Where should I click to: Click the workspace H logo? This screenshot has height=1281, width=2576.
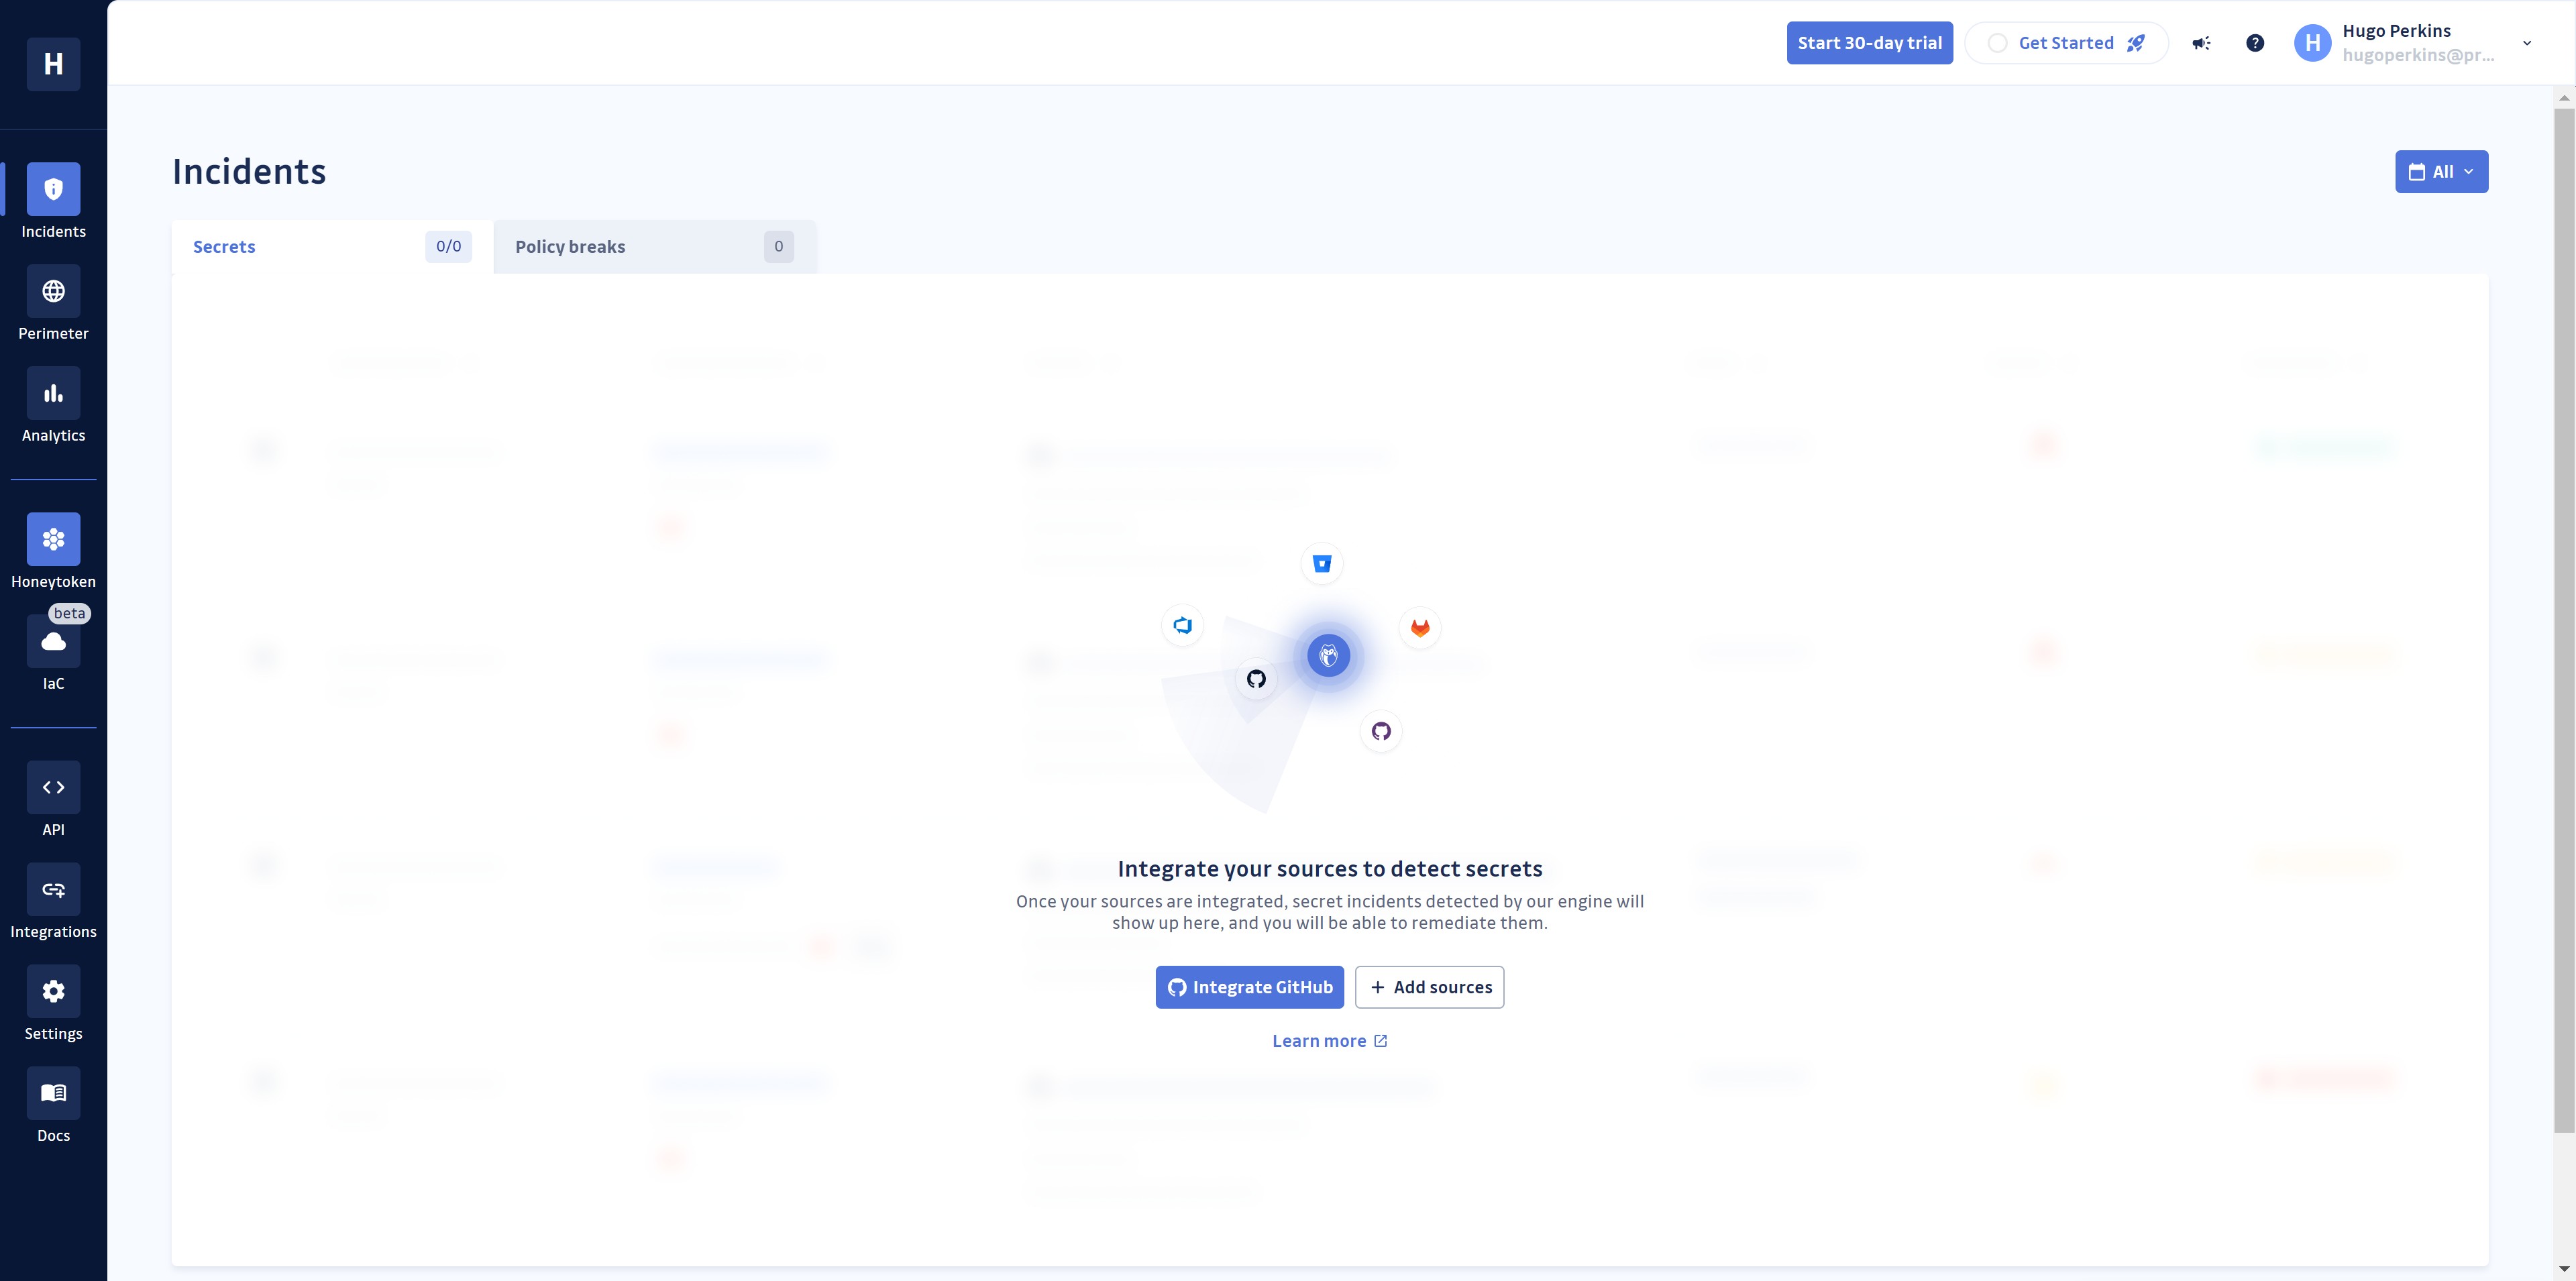point(53,64)
